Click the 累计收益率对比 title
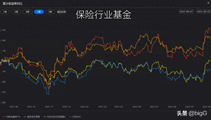Screen dimensions: 211x120 click(x=13, y=4)
